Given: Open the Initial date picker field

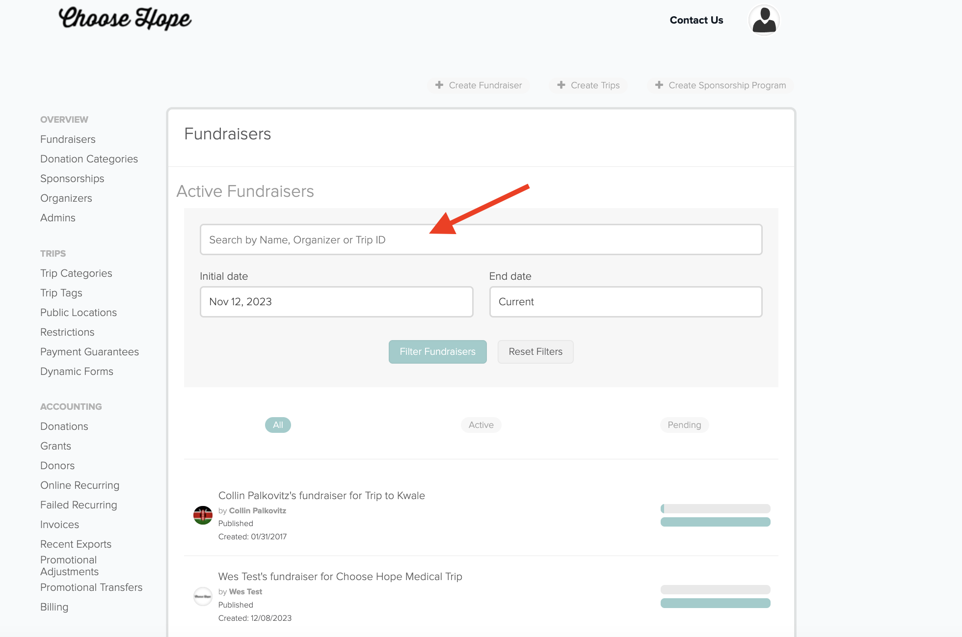Looking at the screenshot, I should click(x=336, y=302).
